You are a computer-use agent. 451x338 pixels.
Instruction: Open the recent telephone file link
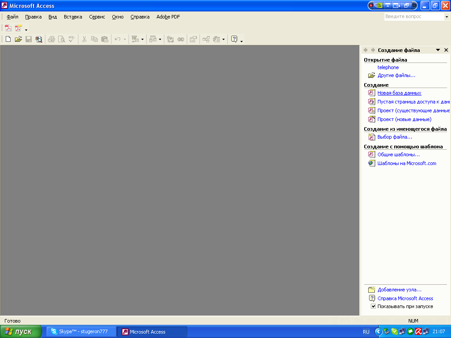coord(388,67)
